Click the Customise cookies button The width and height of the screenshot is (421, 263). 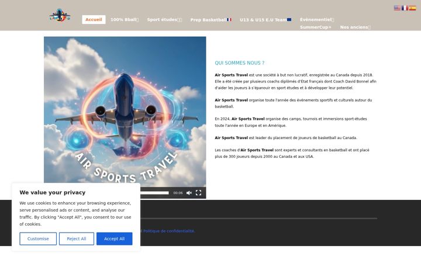(x=38, y=238)
